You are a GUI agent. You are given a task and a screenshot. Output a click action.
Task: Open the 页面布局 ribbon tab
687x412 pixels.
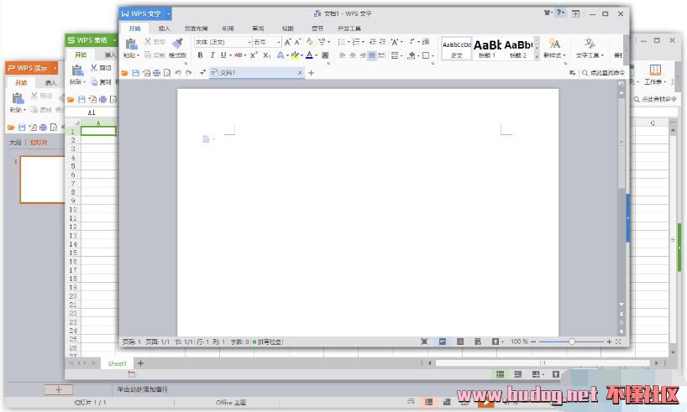click(197, 28)
